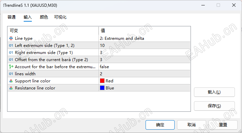Select the 'Support line color' label

pyautogui.click(x=32, y=81)
